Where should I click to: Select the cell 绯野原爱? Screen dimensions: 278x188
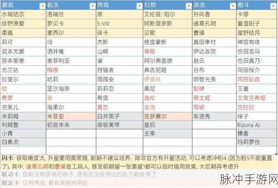(x=23, y=24)
